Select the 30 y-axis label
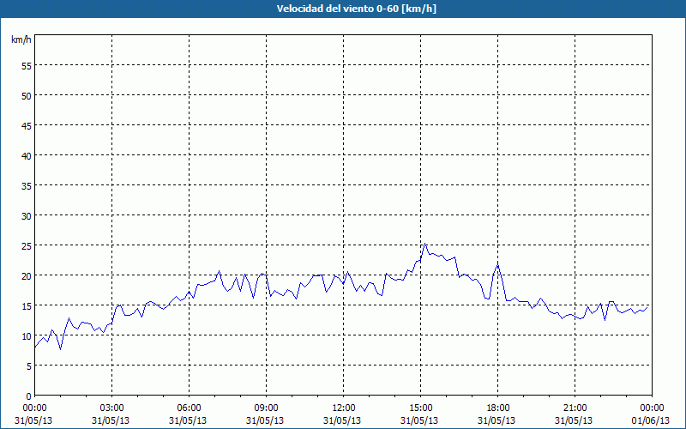This screenshot has width=686, height=429. tap(27, 216)
